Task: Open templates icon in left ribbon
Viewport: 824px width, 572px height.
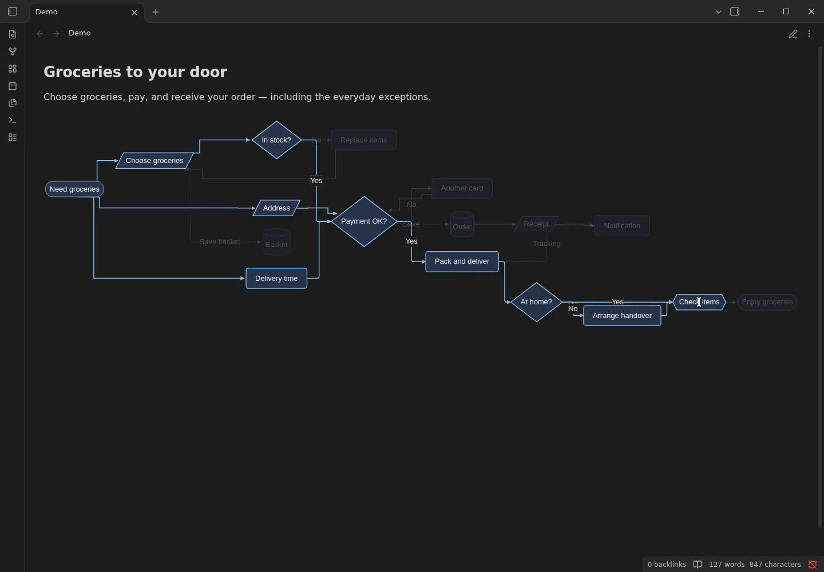Action: (x=13, y=103)
